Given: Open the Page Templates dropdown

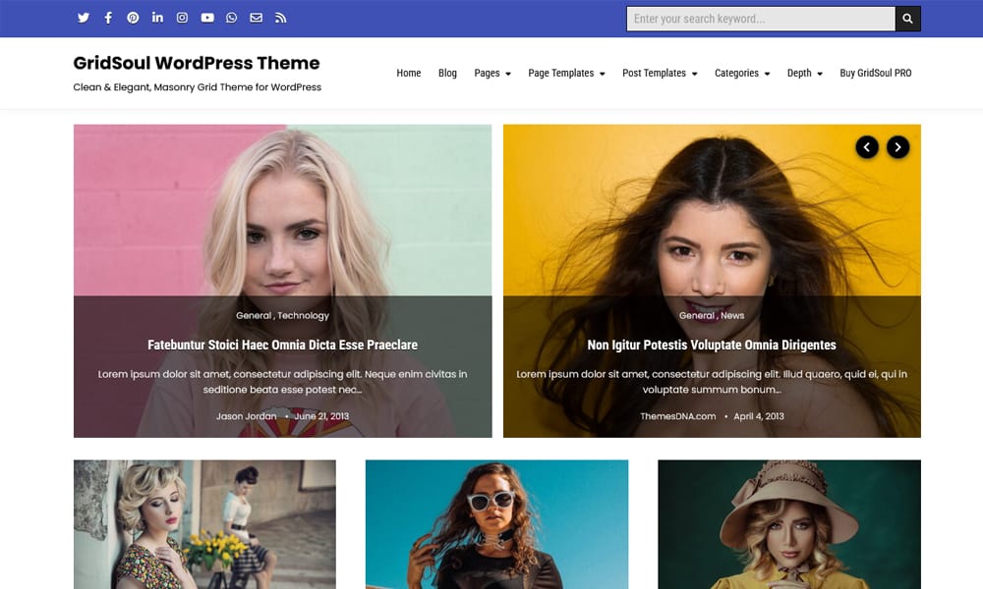Looking at the screenshot, I should (566, 74).
